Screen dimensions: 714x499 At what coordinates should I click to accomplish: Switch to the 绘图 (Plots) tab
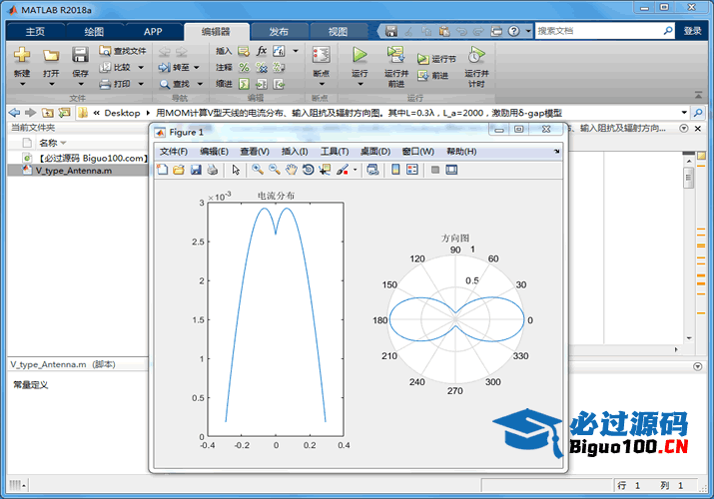(x=94, y=31)
